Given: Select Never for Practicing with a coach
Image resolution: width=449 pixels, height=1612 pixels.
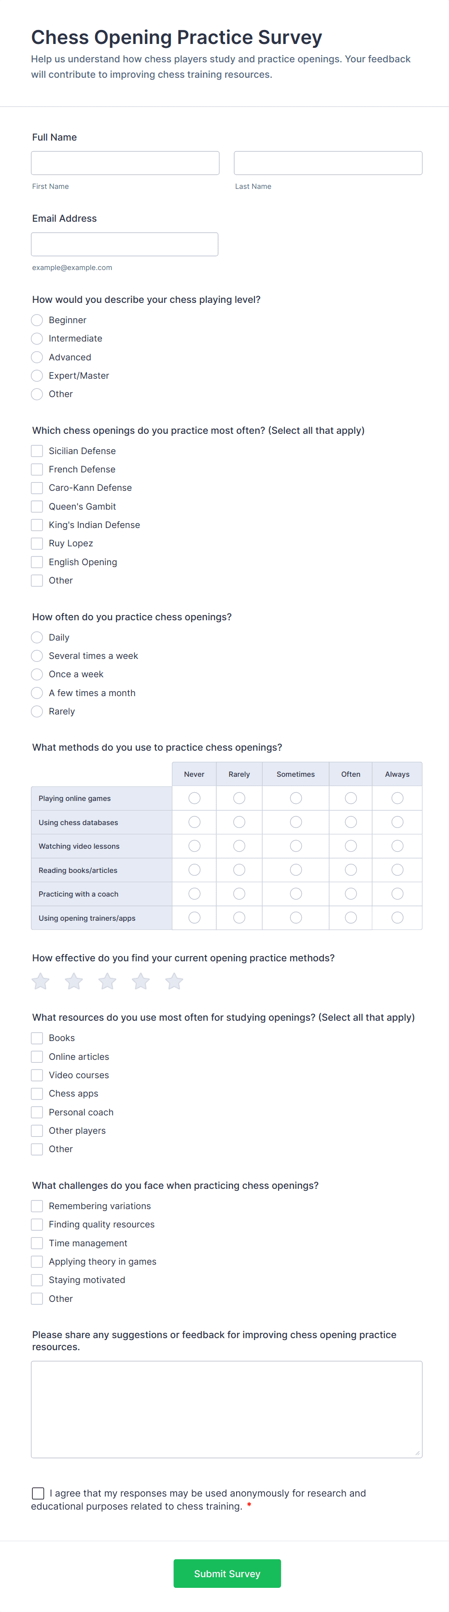Looking at the screenshot, I should point(194,894).
